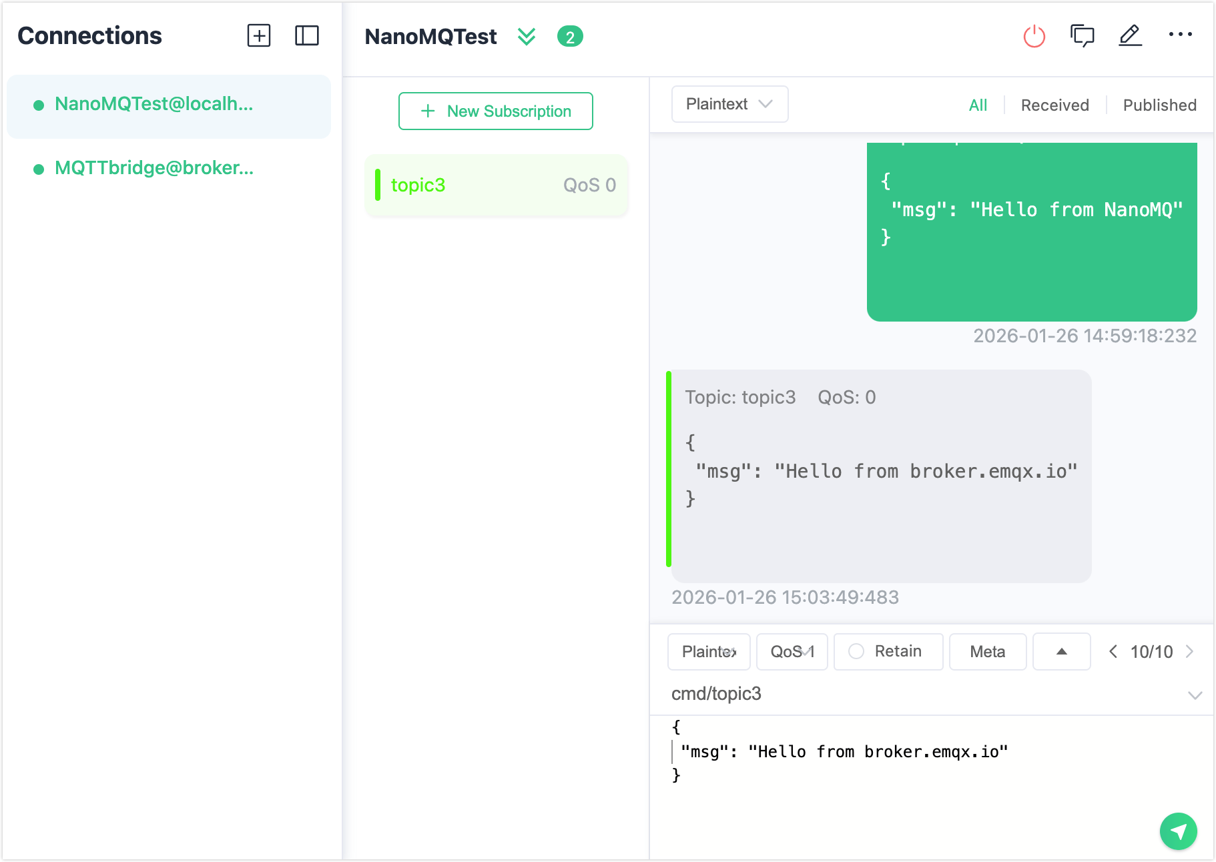Send the cmd/topic3 message
1216x862 pixels.
pyautogui.click(x=1179, y=831)
